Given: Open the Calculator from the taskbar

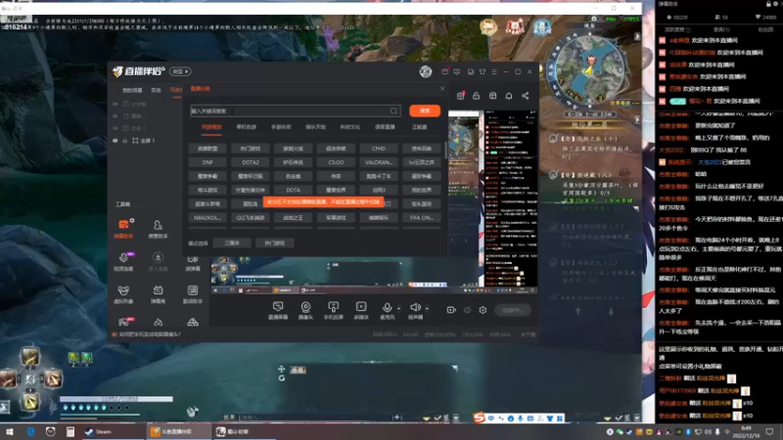Looking at the screenshot, I should pos(70,431).
